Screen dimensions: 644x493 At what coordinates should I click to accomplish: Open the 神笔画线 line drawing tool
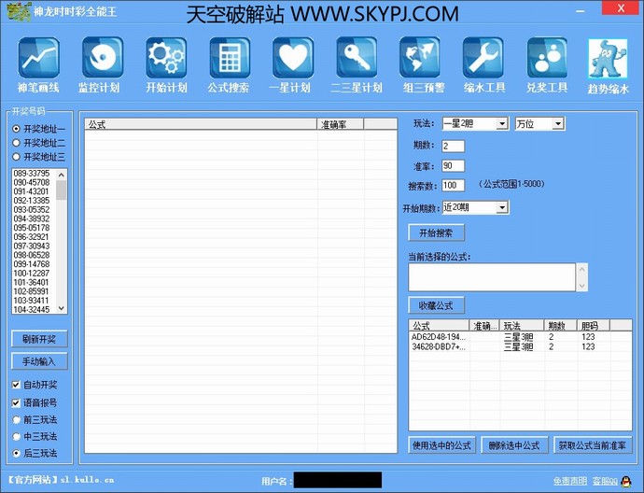[38, 60]
